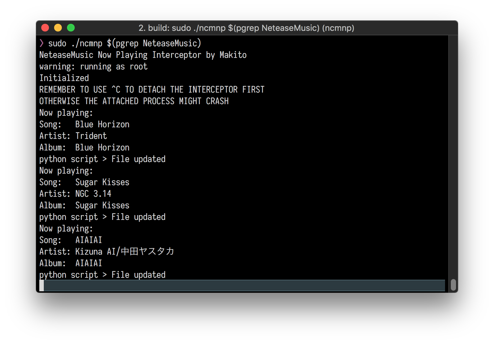Click the 'Artist: Kizuna AI/中田ヤスタカ' line

107,252
